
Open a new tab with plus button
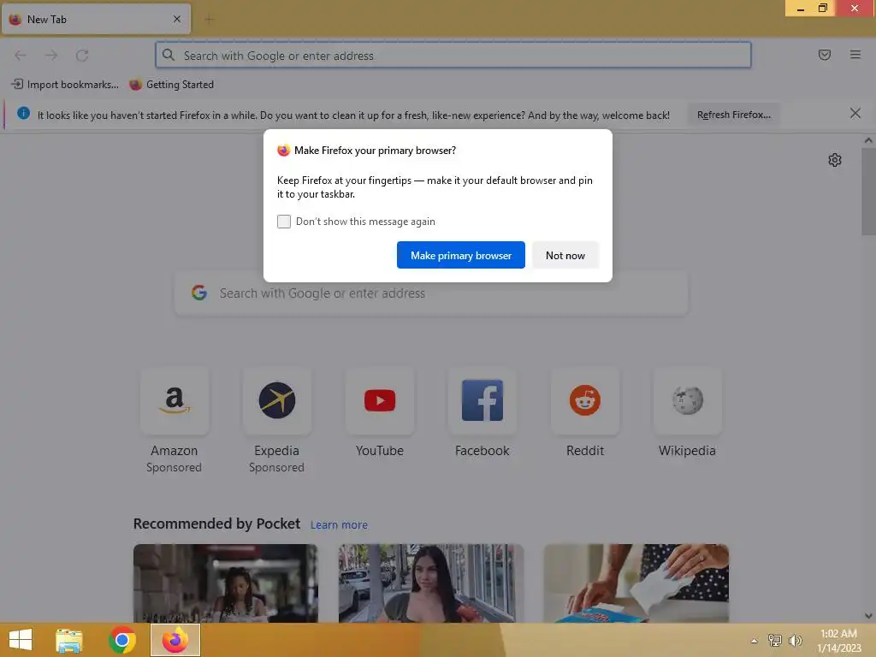click(209, 20)
